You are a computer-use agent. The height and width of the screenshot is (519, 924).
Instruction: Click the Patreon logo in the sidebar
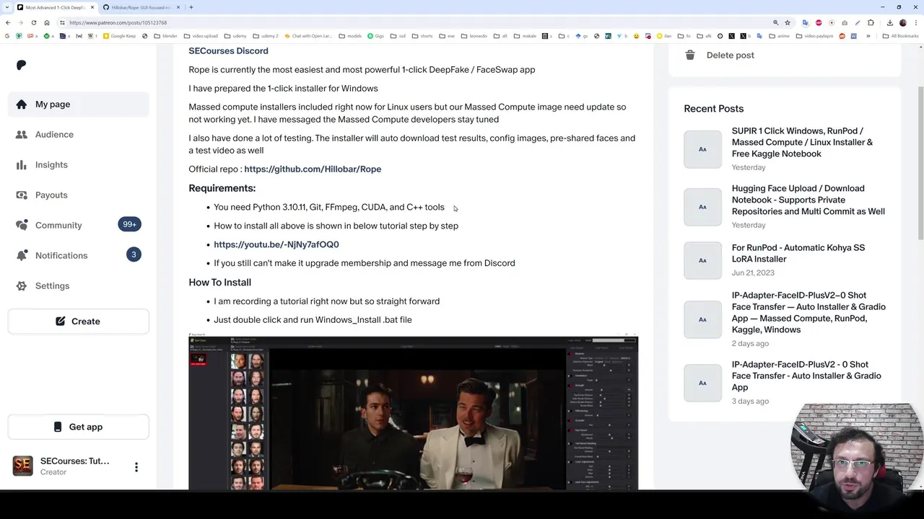tap(21, 65)
